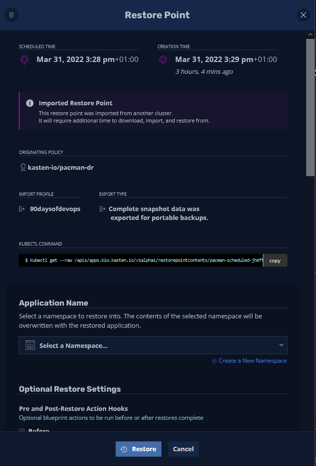
Task: Click the Export Type arrow icon
Action: 102,209
